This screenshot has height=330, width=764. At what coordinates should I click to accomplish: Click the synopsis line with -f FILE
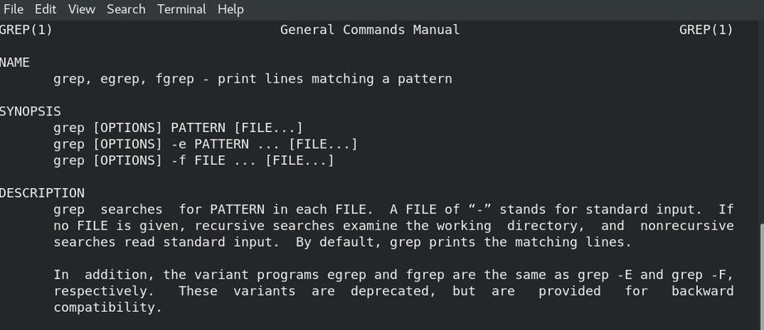pyautogui.click(x=193, y=161)
